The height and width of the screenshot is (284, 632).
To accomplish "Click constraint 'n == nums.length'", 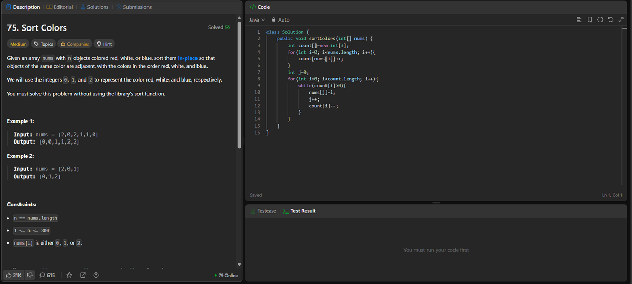I will tap(35, 218).
